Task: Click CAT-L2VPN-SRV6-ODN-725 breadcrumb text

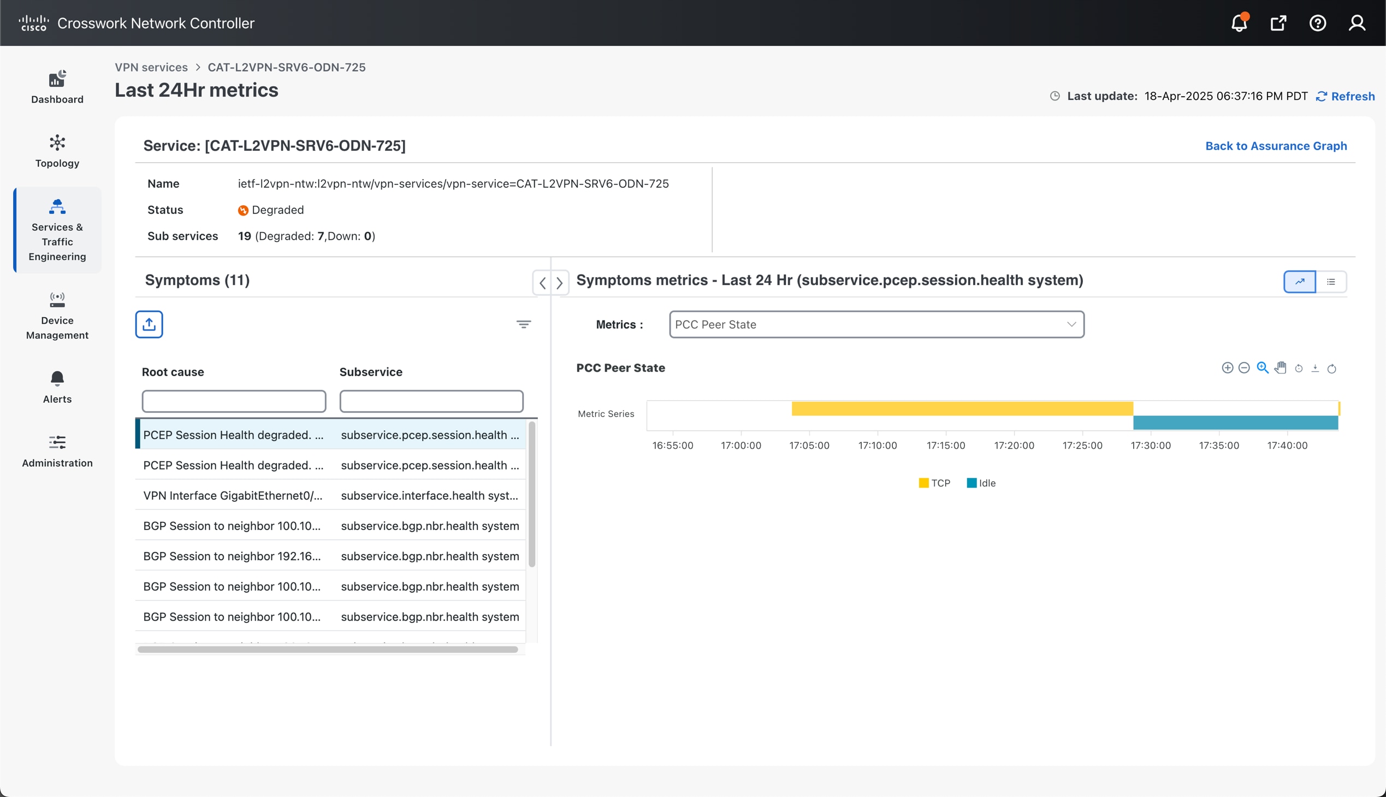Action: pyautogui.click(x=286, y=67)
